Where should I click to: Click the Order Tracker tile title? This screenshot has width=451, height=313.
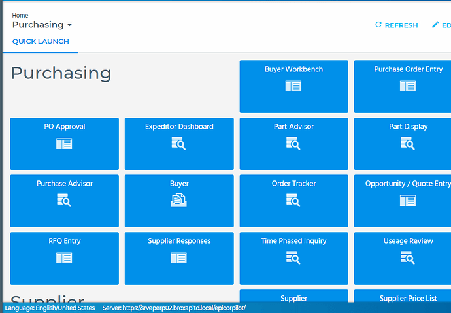click(x=293, y=184)
